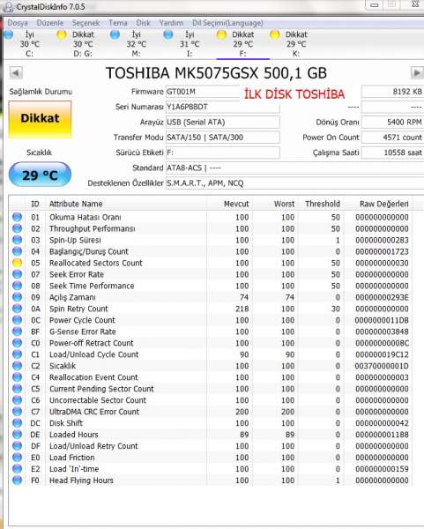
Task: Click status icon for Sıcaklık attribute row
Action: 18,366
